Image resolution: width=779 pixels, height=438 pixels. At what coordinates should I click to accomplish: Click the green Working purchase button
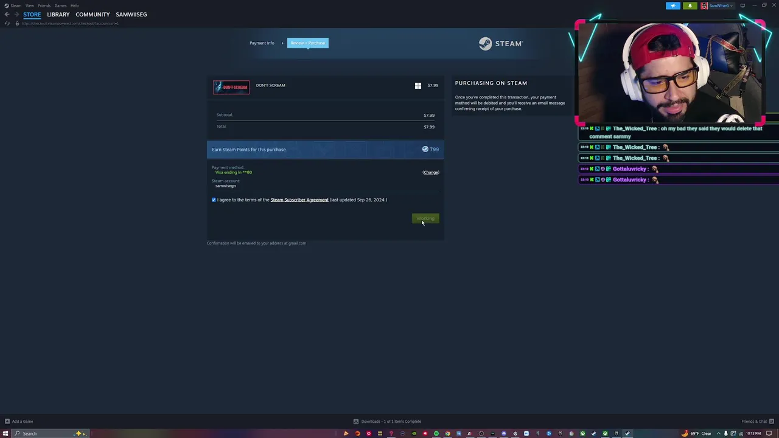pyautogui.click(x=425, y=218)
